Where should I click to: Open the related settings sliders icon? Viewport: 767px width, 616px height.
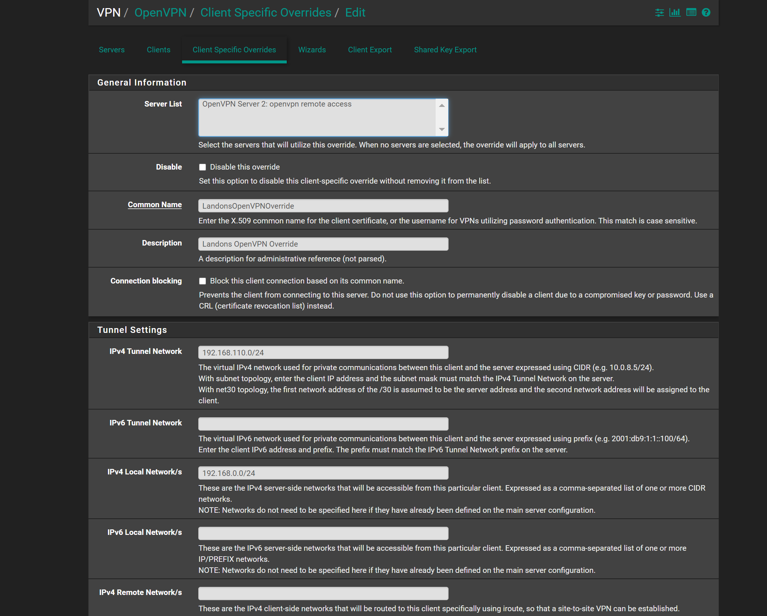click(x=659, y=13)
